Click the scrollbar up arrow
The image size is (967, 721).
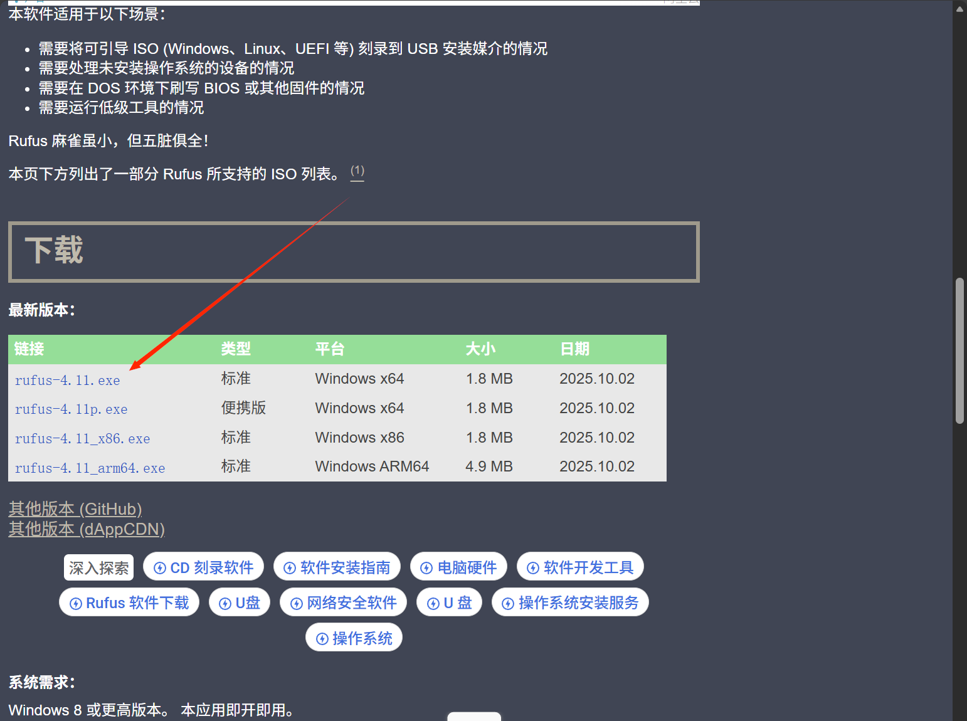click(959, 8)
